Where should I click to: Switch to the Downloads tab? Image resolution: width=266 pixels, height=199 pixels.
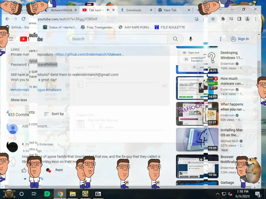point(134,10)
